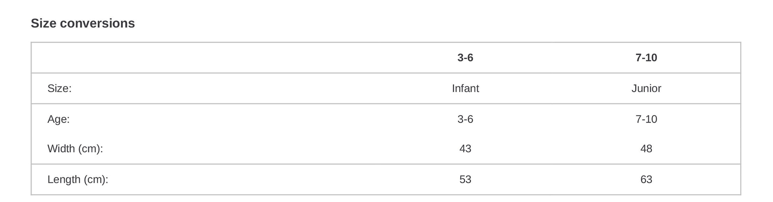Click the 'Junior' size cell
The image size is (773, 202).
[x=646, y=88]
